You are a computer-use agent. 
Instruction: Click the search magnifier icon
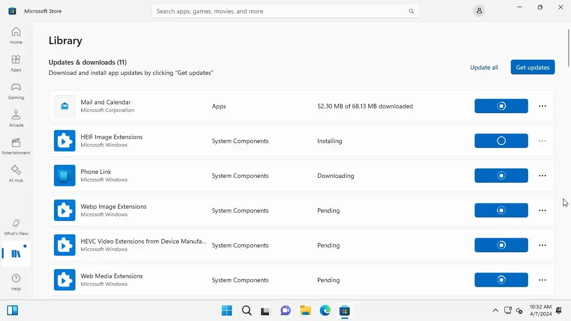pos(411,11)
